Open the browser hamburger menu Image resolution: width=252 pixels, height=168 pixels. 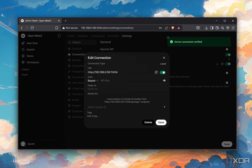pyautogui.click(x=233, y=28)
